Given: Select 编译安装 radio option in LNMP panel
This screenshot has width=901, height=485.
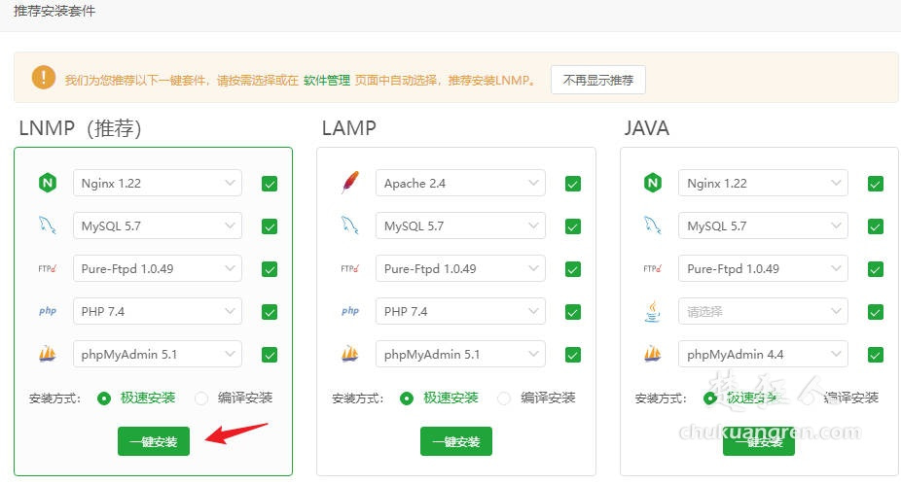Looking at the screenshot, I should click(202, 398).
